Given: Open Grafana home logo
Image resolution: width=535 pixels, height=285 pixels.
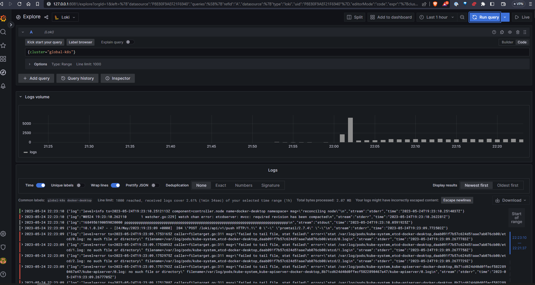Looking at the screenshot, I should tap(3, 18).
